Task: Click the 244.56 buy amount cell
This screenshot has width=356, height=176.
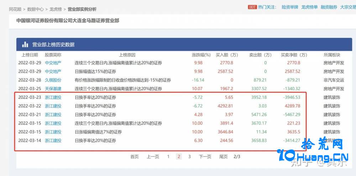Action: pyautogui.click(x=226, y=141)
